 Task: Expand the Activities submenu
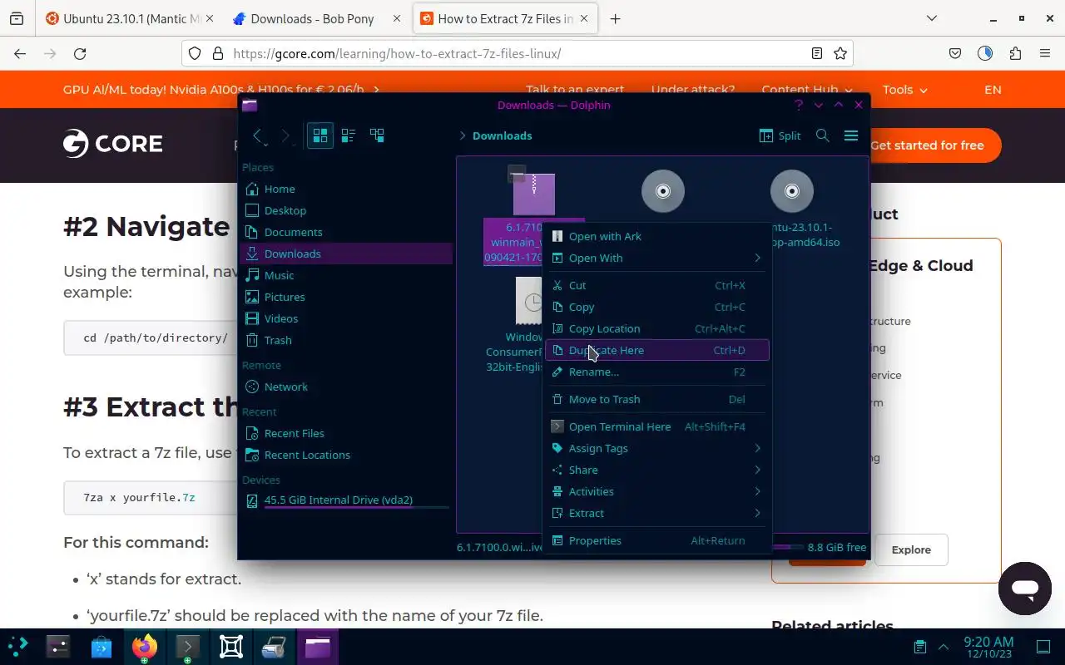click(x=657, y=491)
